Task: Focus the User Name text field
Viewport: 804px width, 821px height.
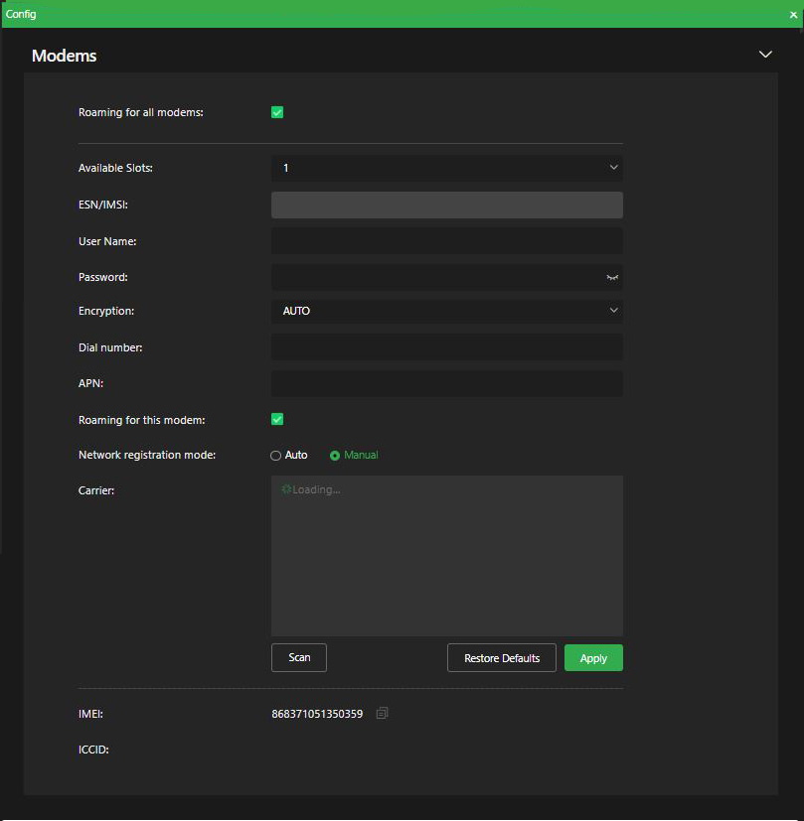Action: 446,241
